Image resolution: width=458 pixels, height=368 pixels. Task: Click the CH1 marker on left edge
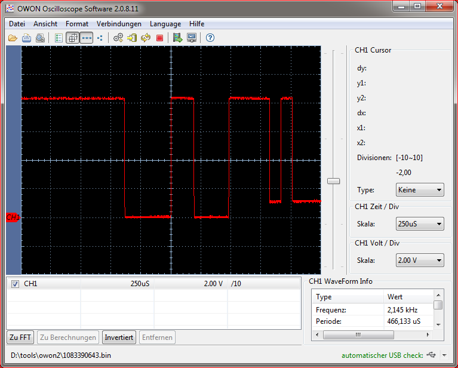pos(13,217)
